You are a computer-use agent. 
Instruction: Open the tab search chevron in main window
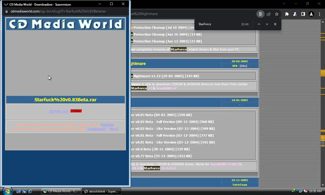point(284,4)
